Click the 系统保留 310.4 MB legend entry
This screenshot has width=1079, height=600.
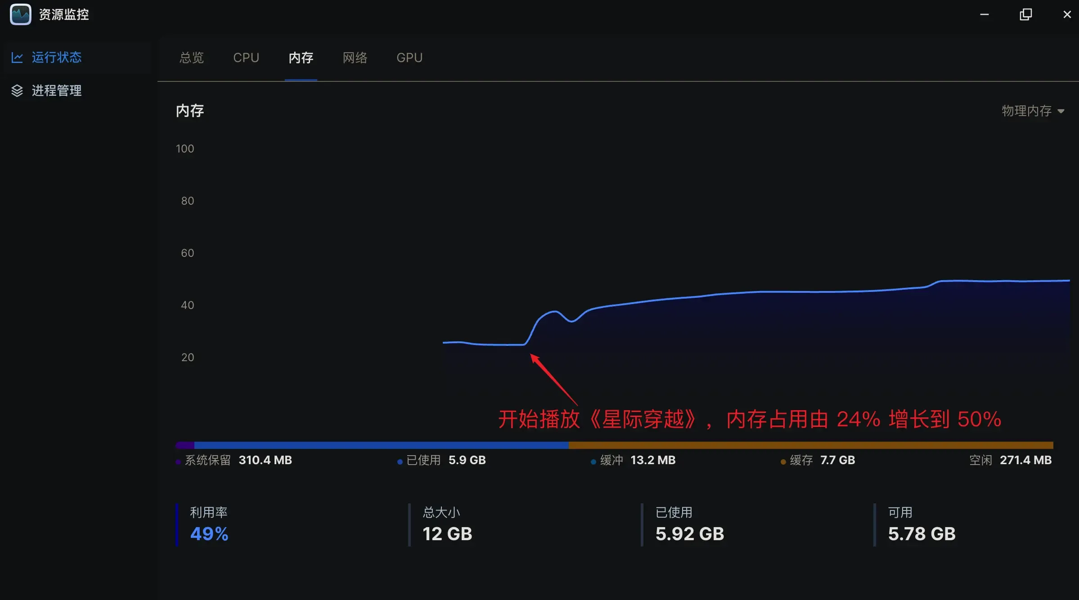pos(234,460)
